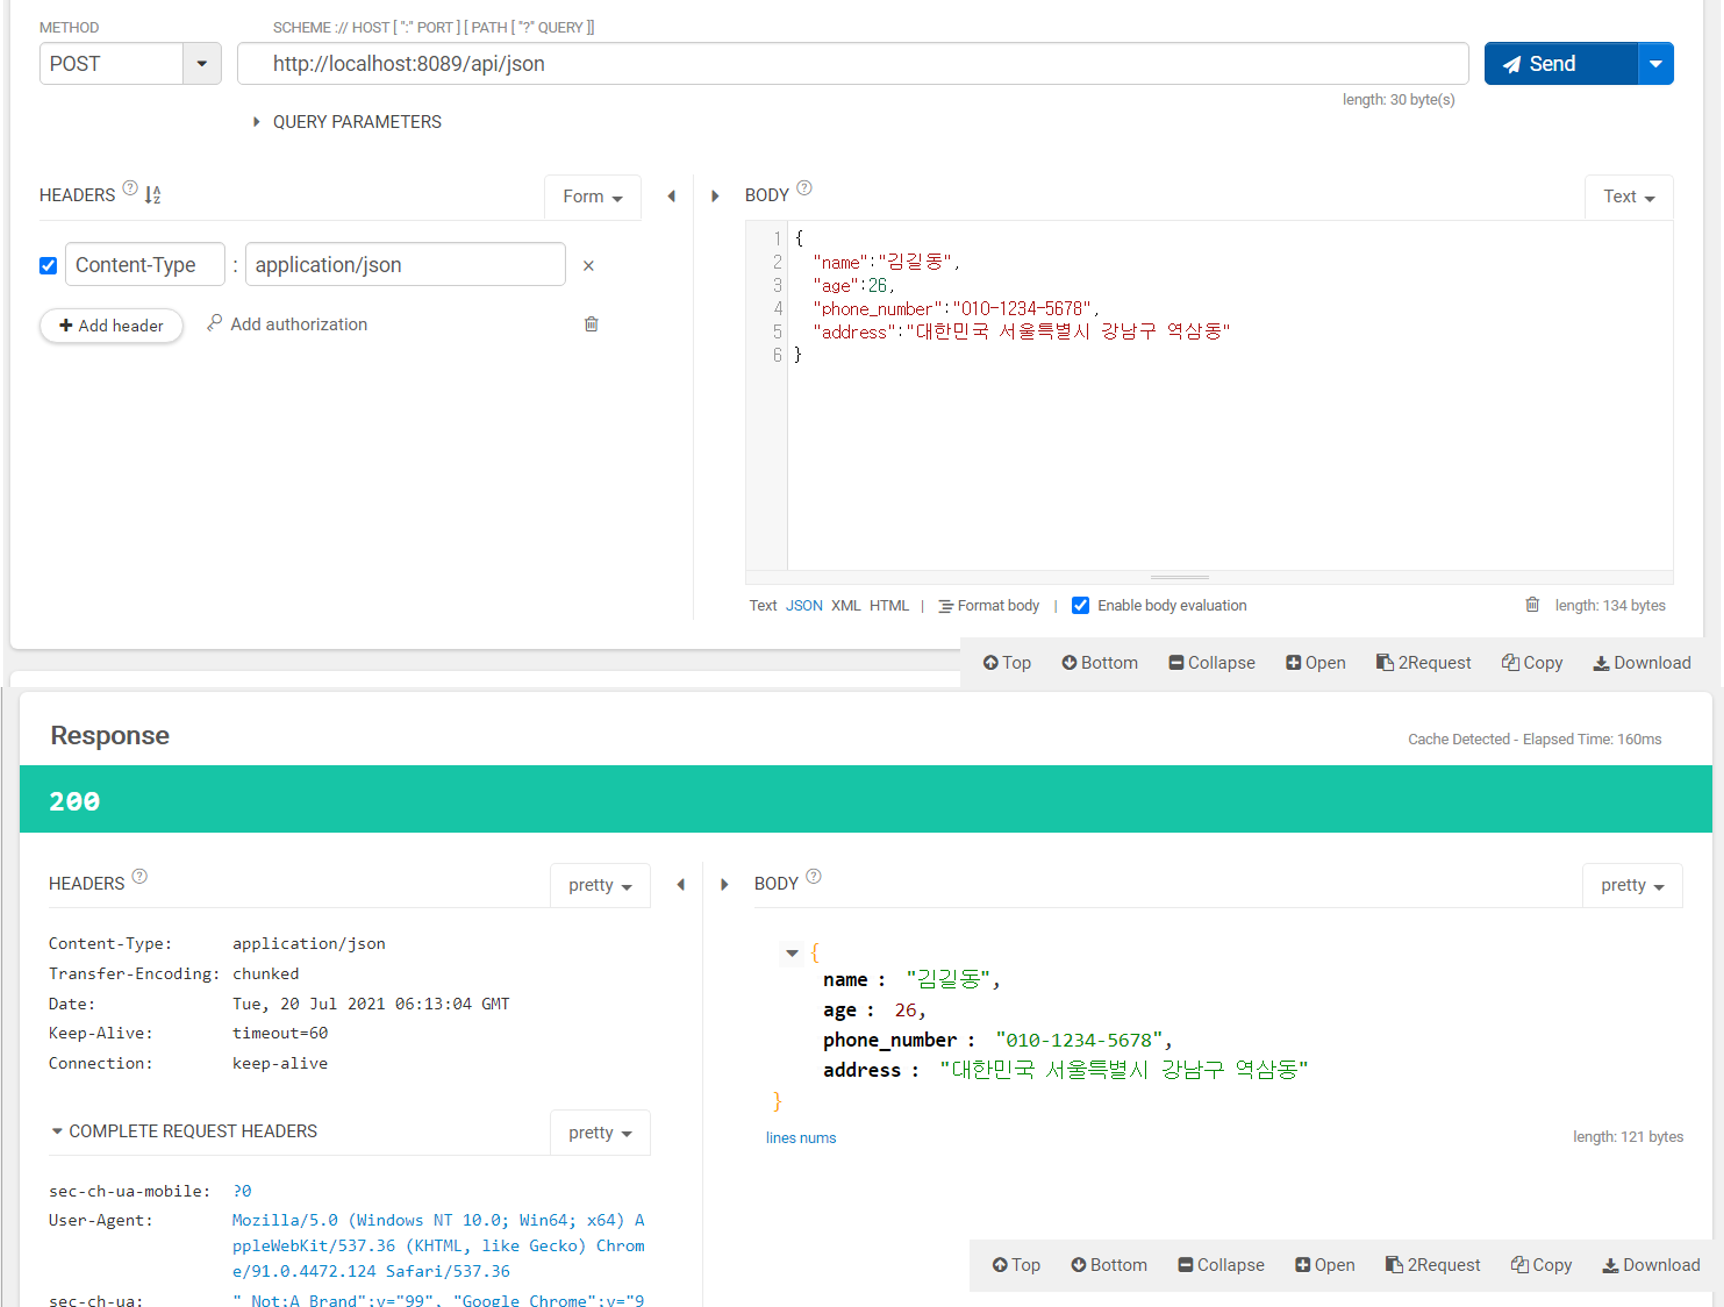Image resolution: width=1724 pixels, height=1307 pixels.
Task: Click Copy in lower toolbar
Action: click(1542, 1265)
